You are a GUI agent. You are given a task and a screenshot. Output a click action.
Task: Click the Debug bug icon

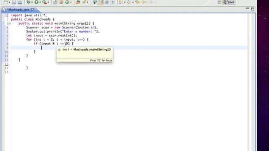(x=28, y=2)
